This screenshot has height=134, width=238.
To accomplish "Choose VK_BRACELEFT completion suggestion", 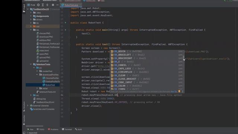I will point(147,55).
